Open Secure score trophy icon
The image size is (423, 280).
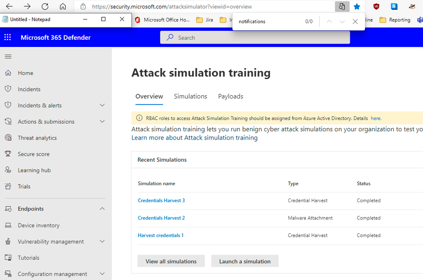coord(8,154)
